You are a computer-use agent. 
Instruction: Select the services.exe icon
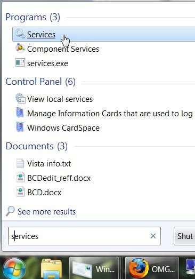coord(20,63)
